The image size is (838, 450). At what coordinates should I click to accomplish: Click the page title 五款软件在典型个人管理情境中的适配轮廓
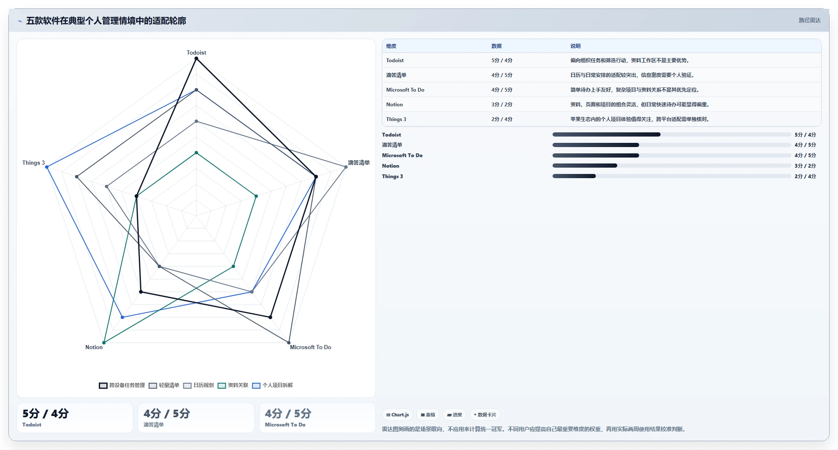coord(106,21)
